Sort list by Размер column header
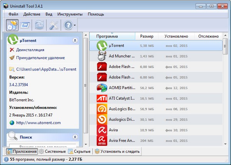231x165 pixels. tap(147, 36)
